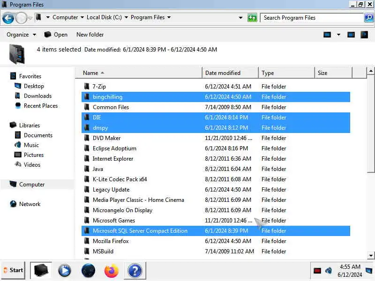Open recent pages dropdown beside Forward button
This screenshot has width=375, height=281.
click(30, 18)
